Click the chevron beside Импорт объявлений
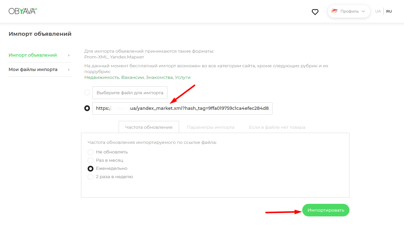404x228 pixels. point(69,55)
